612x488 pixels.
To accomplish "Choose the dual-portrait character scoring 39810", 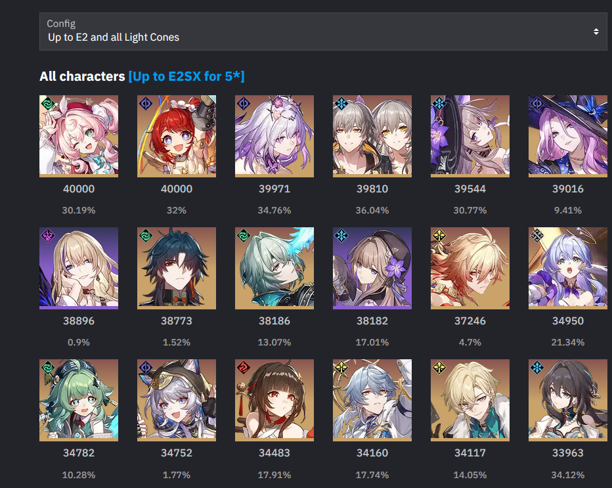I will (x=372, y=136).
